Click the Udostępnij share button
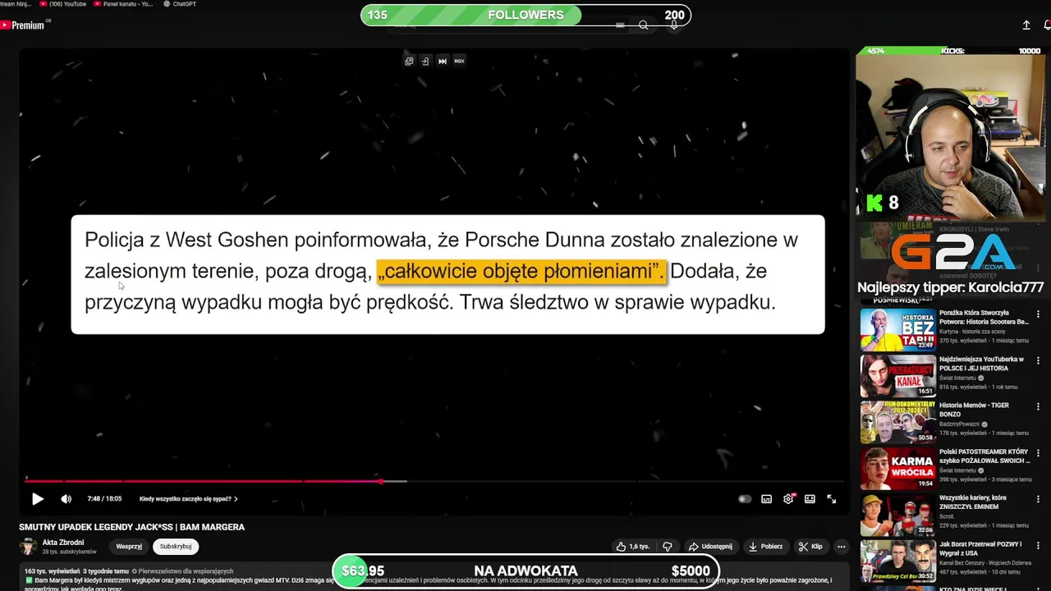The width and height of the screenshot is (1051, 591). pyautogui.click(x=710, y=547)
